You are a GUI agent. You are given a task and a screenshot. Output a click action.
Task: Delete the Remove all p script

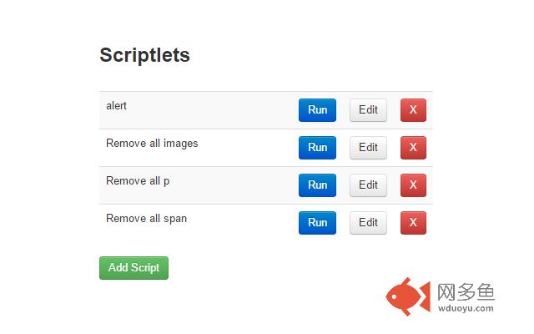tap(413, 185)
